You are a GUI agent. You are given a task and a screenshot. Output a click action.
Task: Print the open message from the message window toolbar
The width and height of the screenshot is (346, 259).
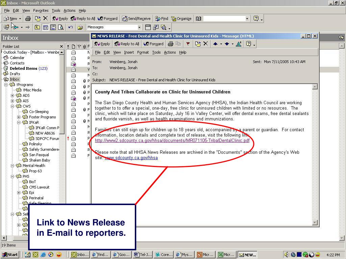point(170,44)
